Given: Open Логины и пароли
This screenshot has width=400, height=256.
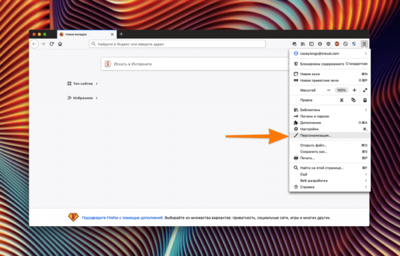Looking at the screenshot, I should point(330,116).
